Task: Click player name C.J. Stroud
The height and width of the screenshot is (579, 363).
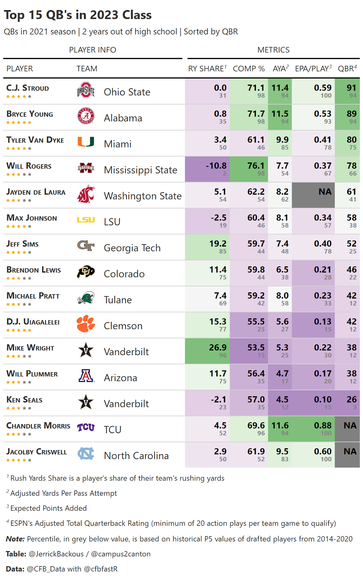Action: click(28, 88)
